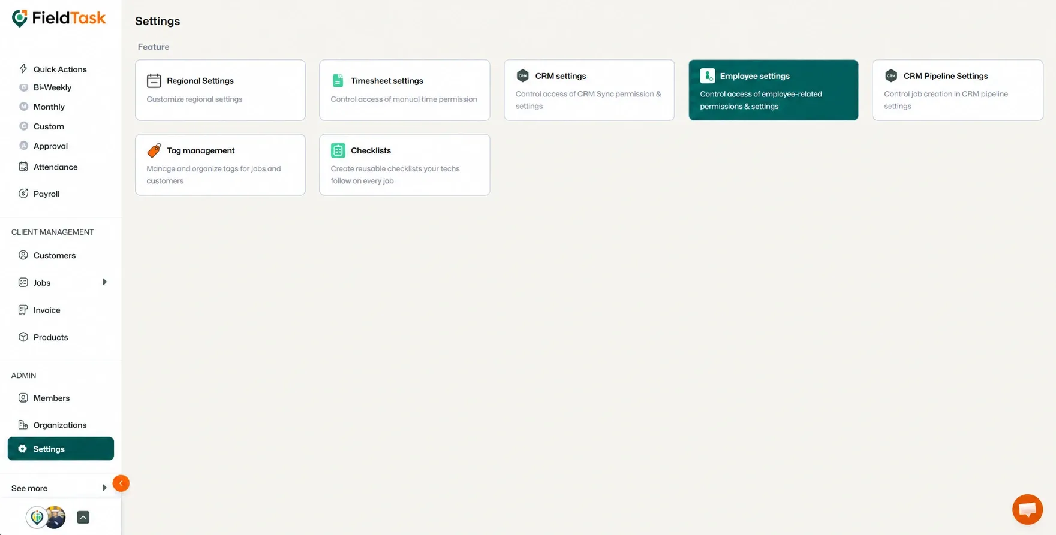This screenshot has height=535, width=1056.
Task: Click the Products box icon
Action: 23,337
